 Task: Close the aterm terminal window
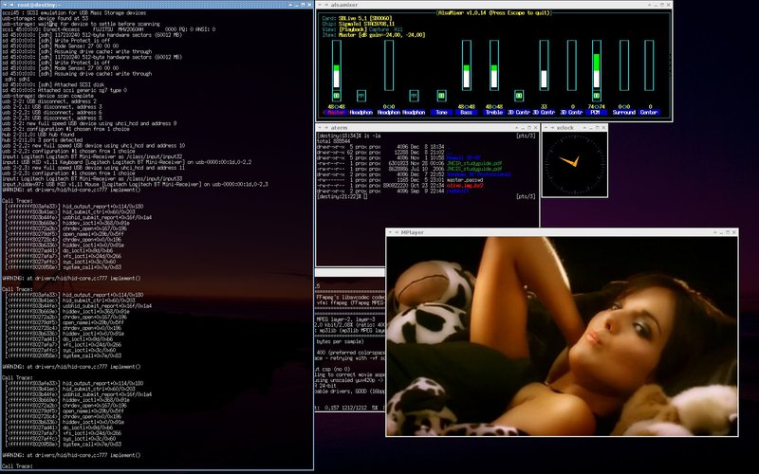pyautogui.click(x=534, y=127)
